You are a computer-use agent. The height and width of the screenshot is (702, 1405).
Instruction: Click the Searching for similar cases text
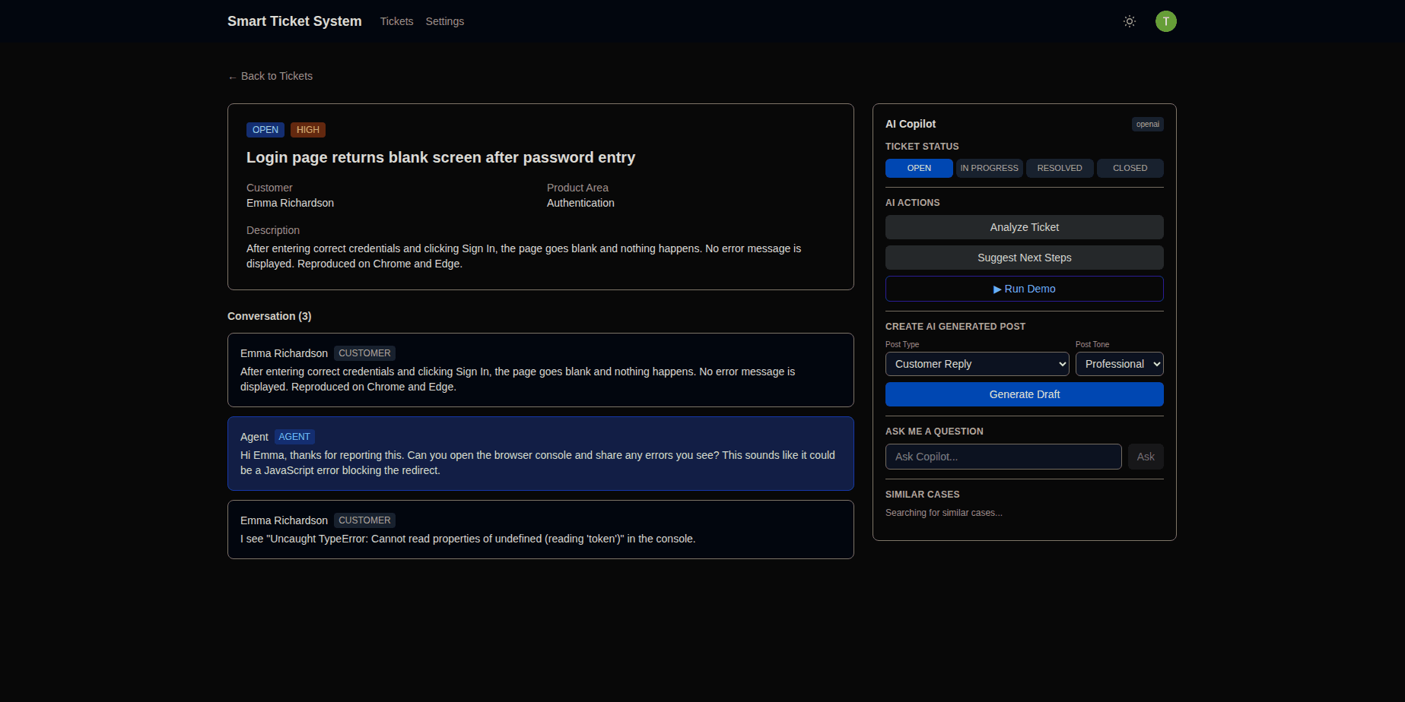(944, 513)
